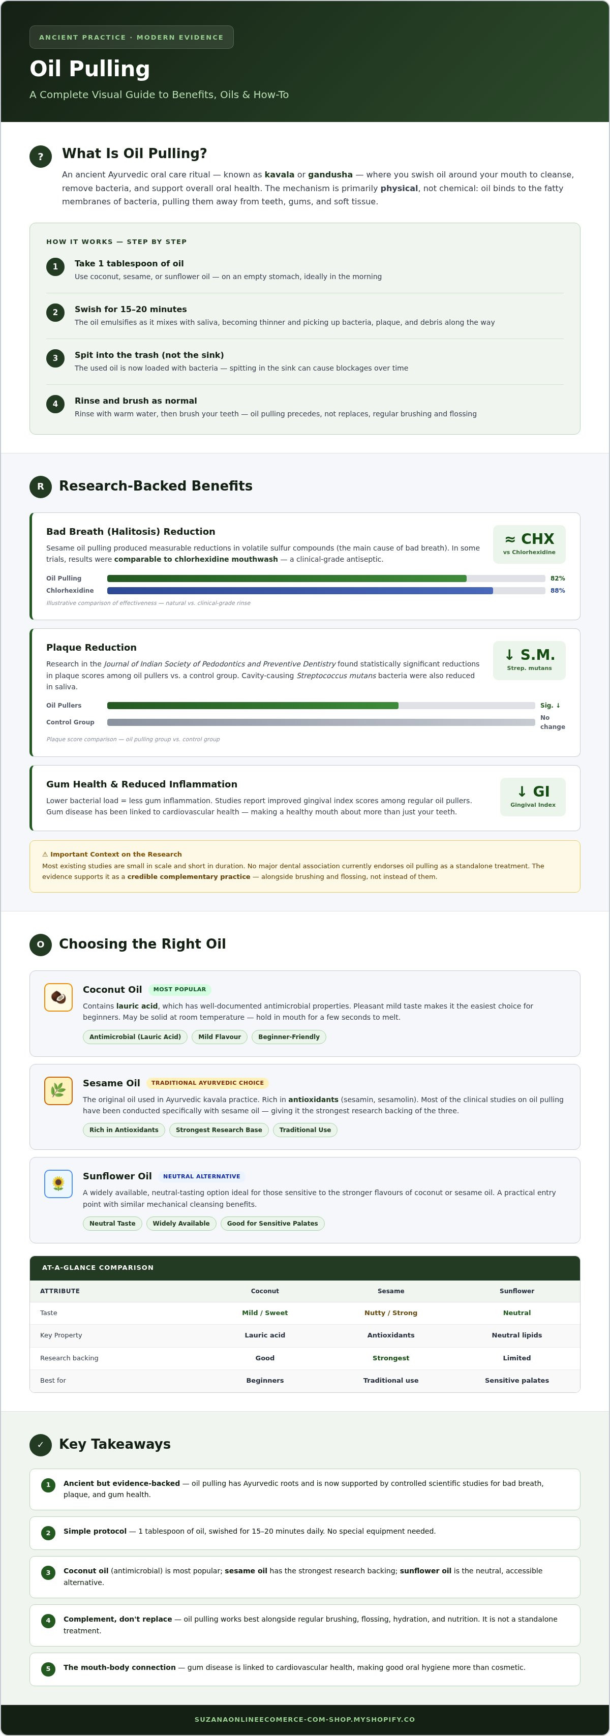Select the Strongest Research Base chip
This screenshot has height=1736, width=610.
pos(219,1130)
